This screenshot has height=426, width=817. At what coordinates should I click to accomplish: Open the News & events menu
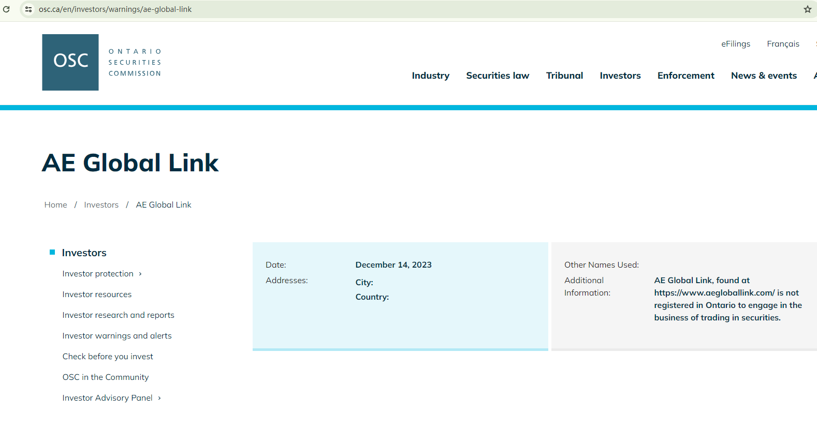(764, 76)
